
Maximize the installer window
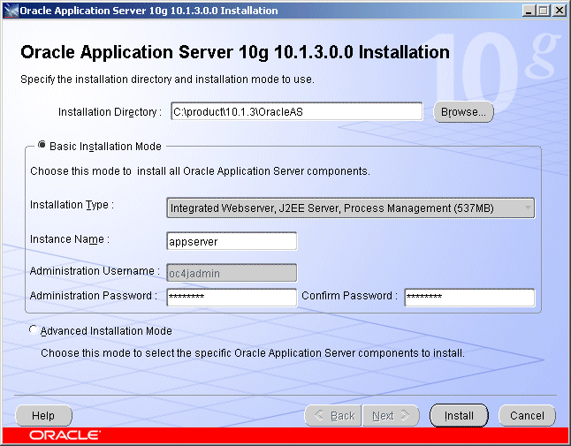coord(543,11)
